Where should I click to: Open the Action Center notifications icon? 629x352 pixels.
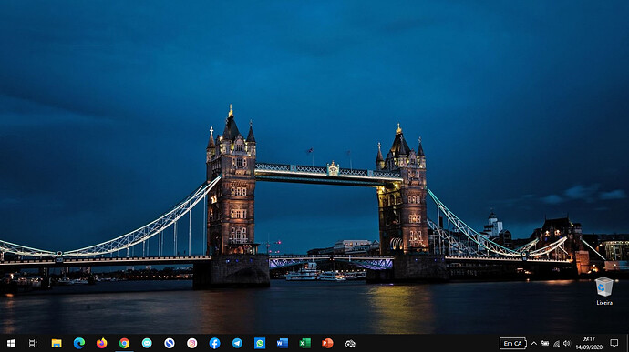coord(614,343)
